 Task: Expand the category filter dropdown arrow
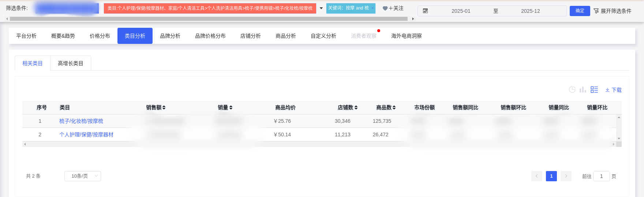[x=321, y=8]
